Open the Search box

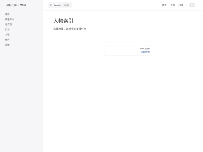click(60, 5)
